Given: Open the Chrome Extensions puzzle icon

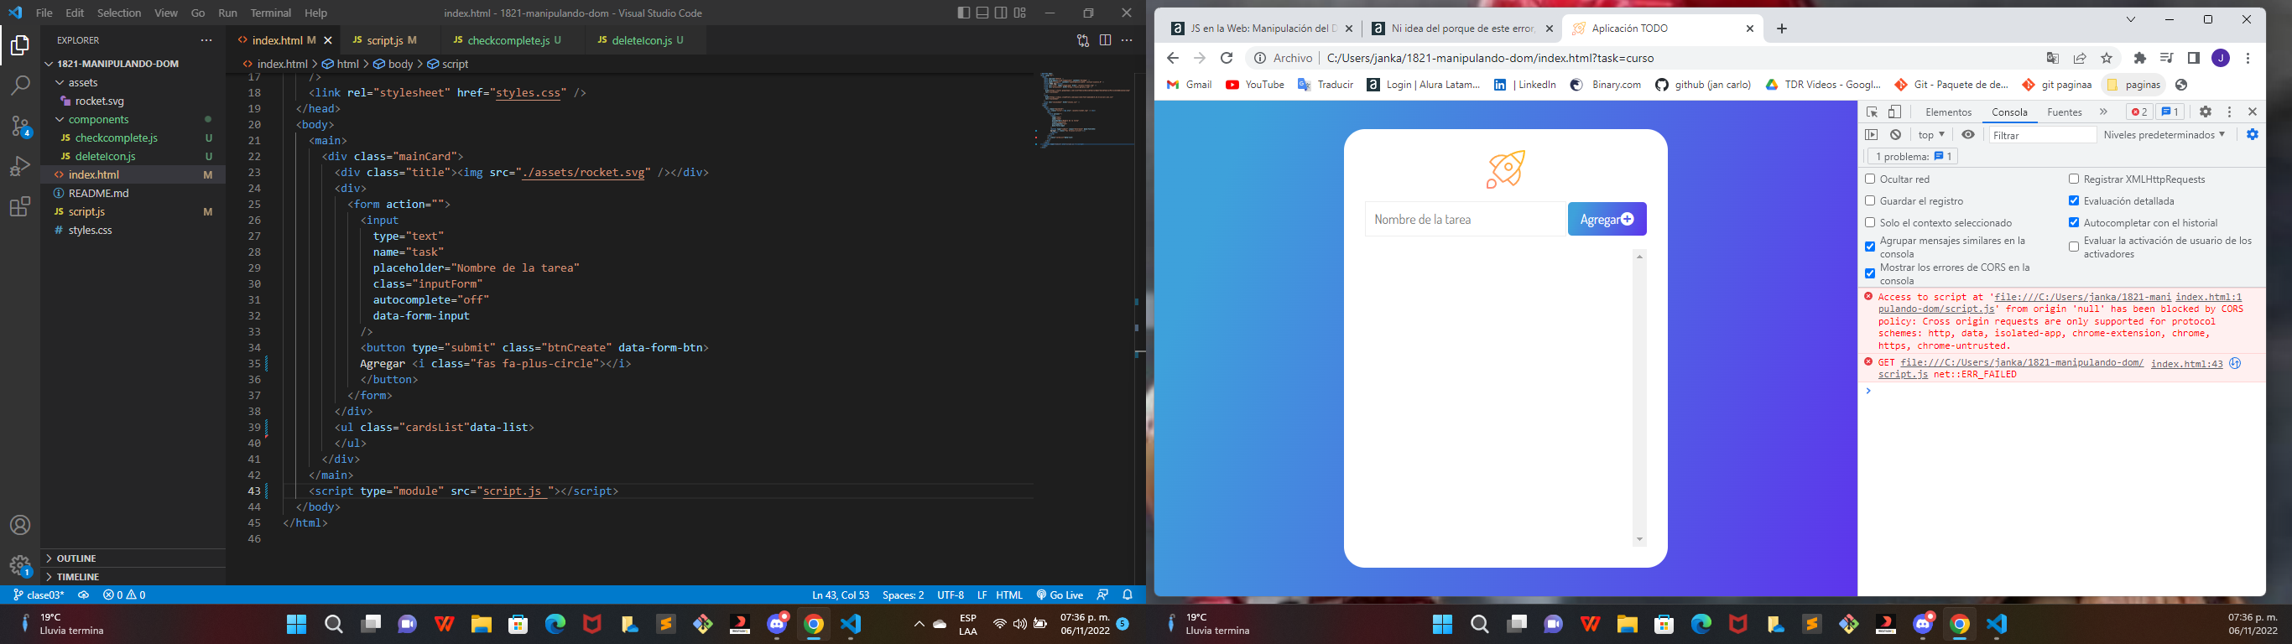Looking at the screenshot, I should pyautogui.click(x=2140, y=58).
